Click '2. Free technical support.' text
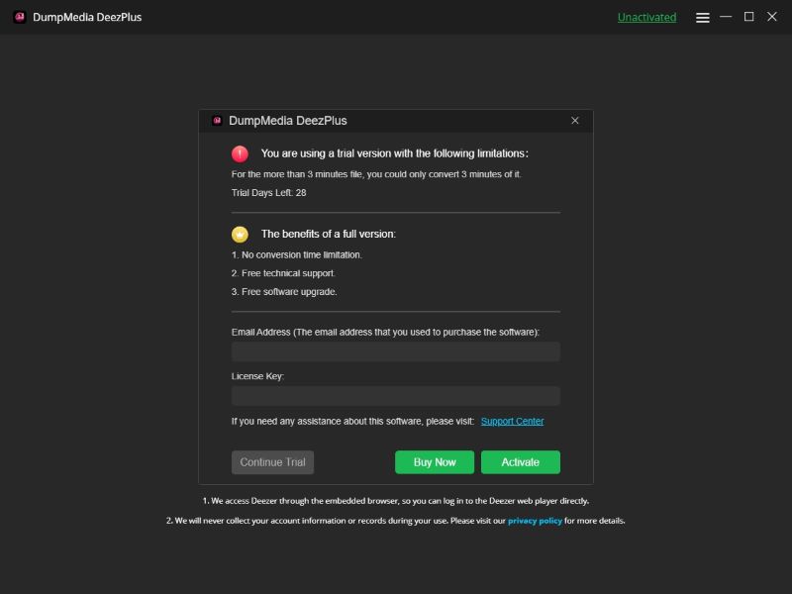Viewport: 792px width, 594px height. (283, 273)
